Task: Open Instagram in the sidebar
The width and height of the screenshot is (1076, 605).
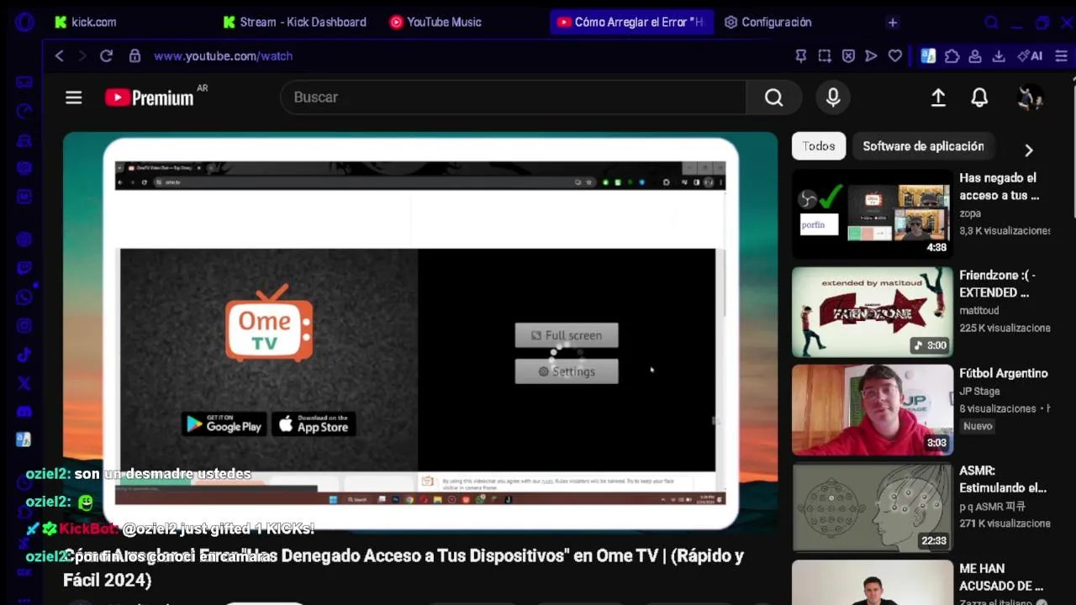Action: [x=24, y=325]
